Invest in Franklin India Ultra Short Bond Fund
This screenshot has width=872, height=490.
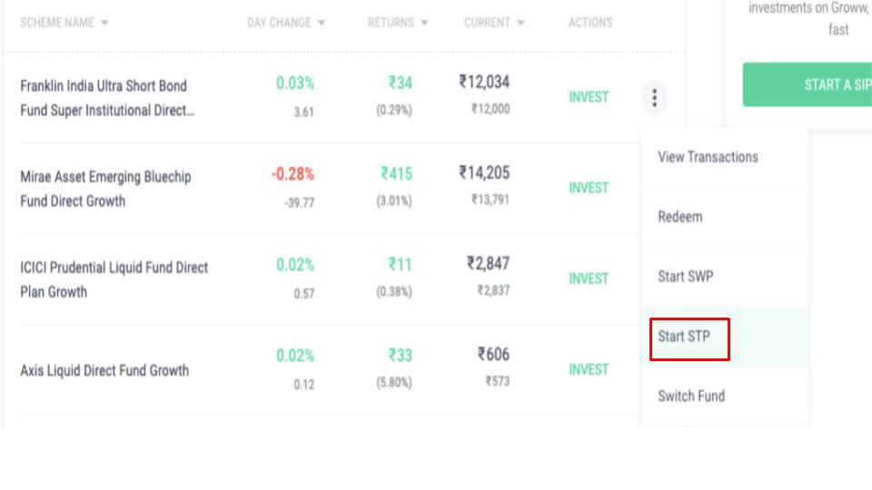(x=589, y=97)
